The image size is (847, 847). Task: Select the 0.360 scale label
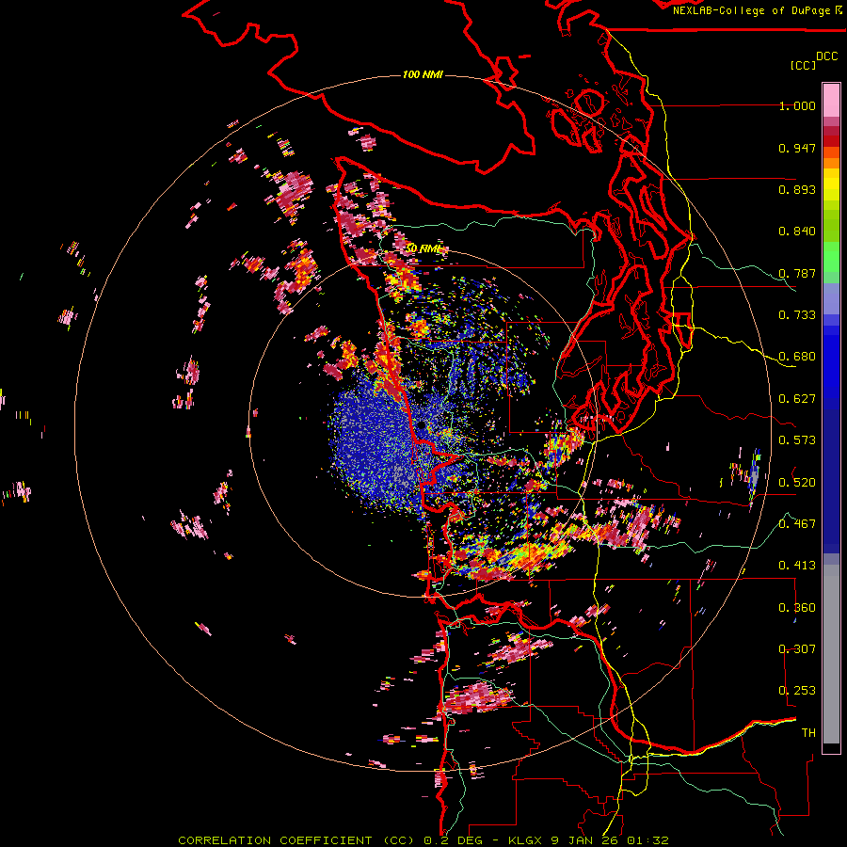pos(797,607)
